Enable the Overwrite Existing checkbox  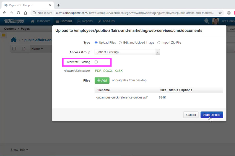pos(96,62)
